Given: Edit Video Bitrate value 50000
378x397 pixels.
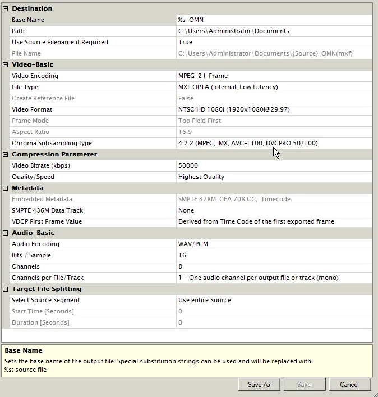Looking at the screenshot, I should click(274, 165).
